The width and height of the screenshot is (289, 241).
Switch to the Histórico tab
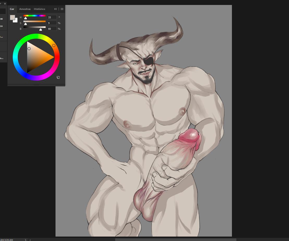pyautogui.click(x=39, y=9)
